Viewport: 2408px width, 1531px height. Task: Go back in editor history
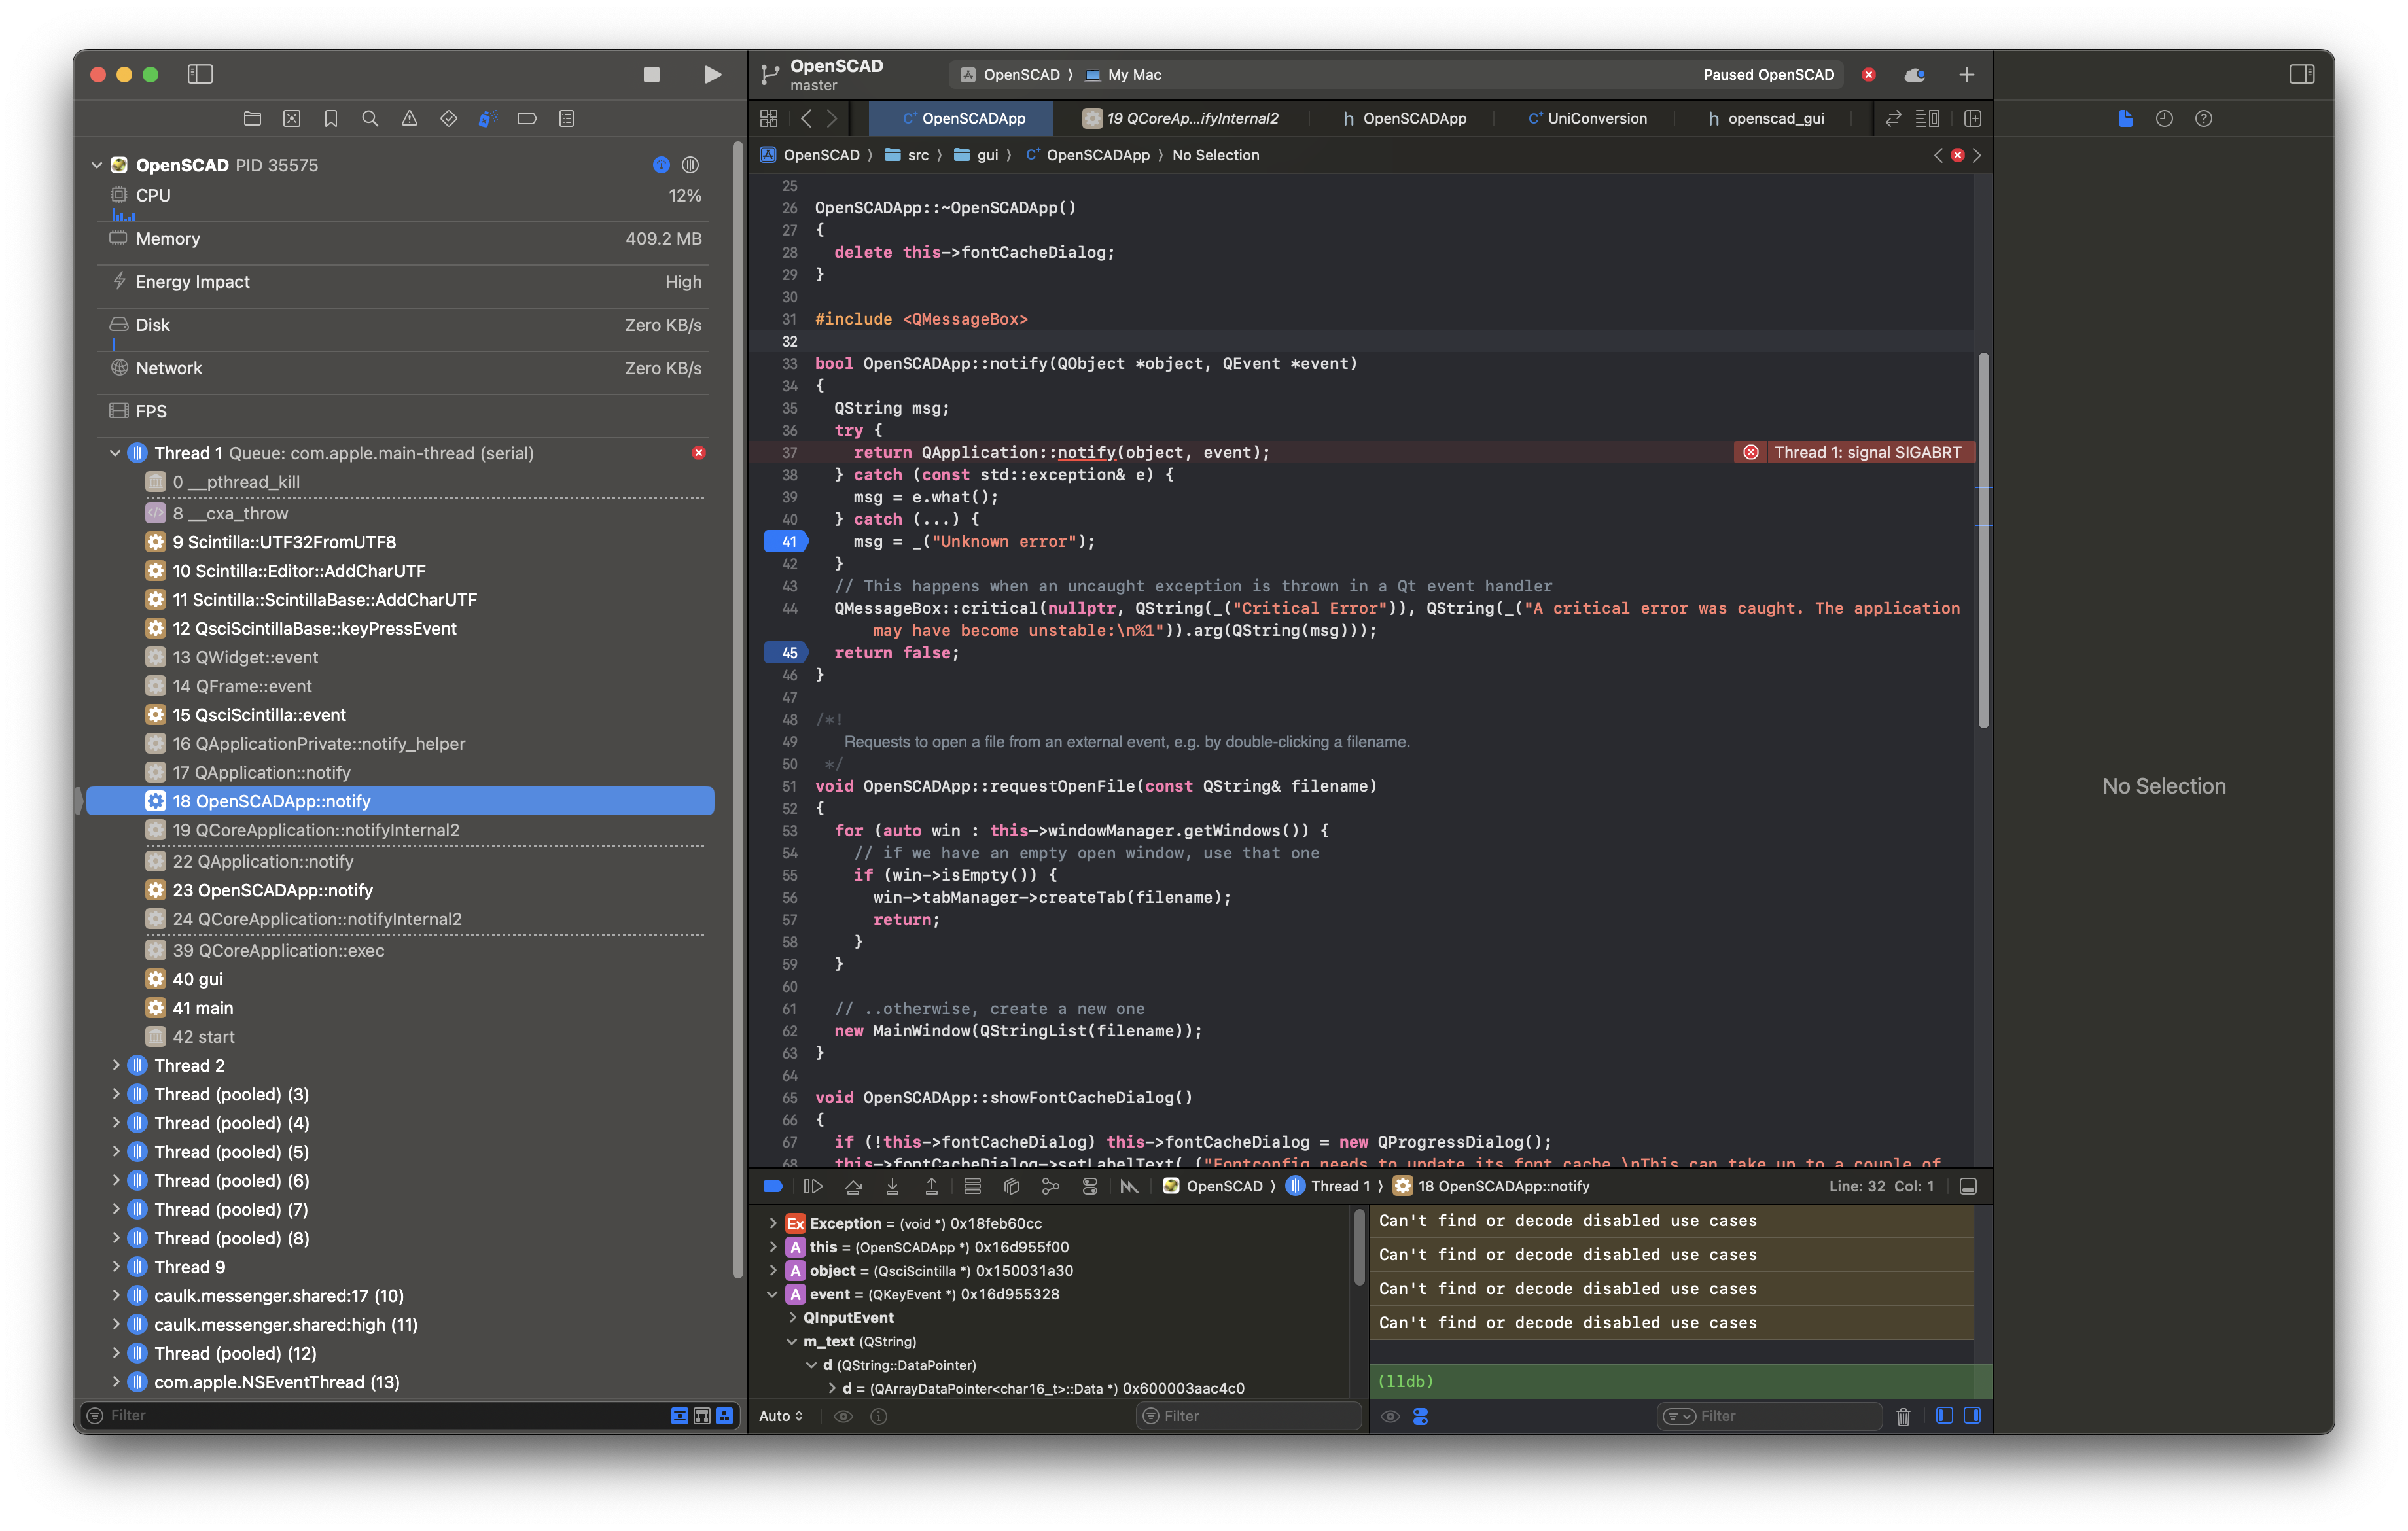tap(806, 119)
